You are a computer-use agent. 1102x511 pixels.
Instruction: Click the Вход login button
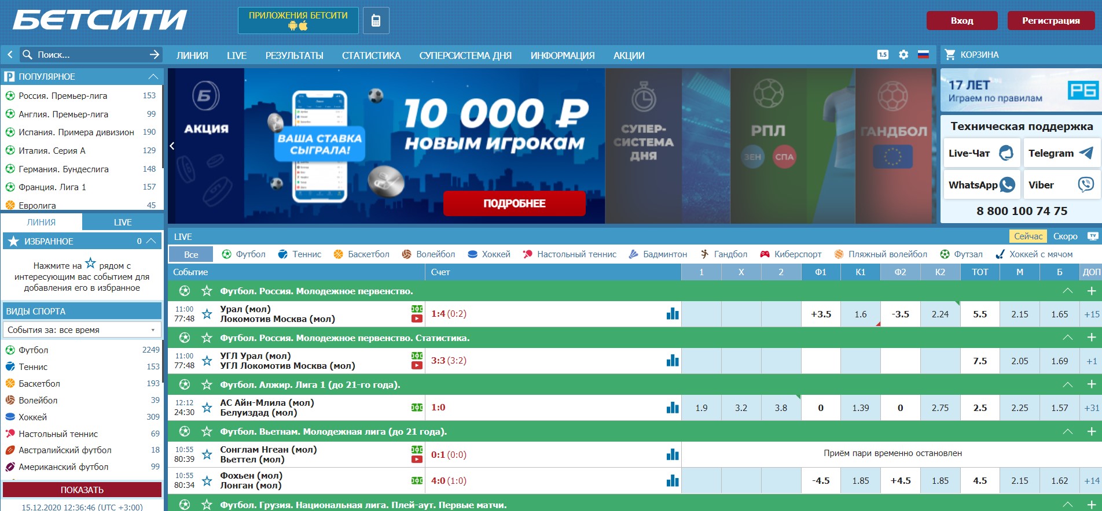pos(962,21)
